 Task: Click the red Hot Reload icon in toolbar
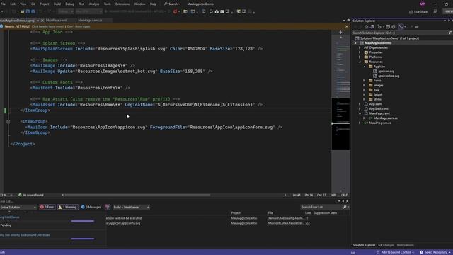(x=175, y=11)
